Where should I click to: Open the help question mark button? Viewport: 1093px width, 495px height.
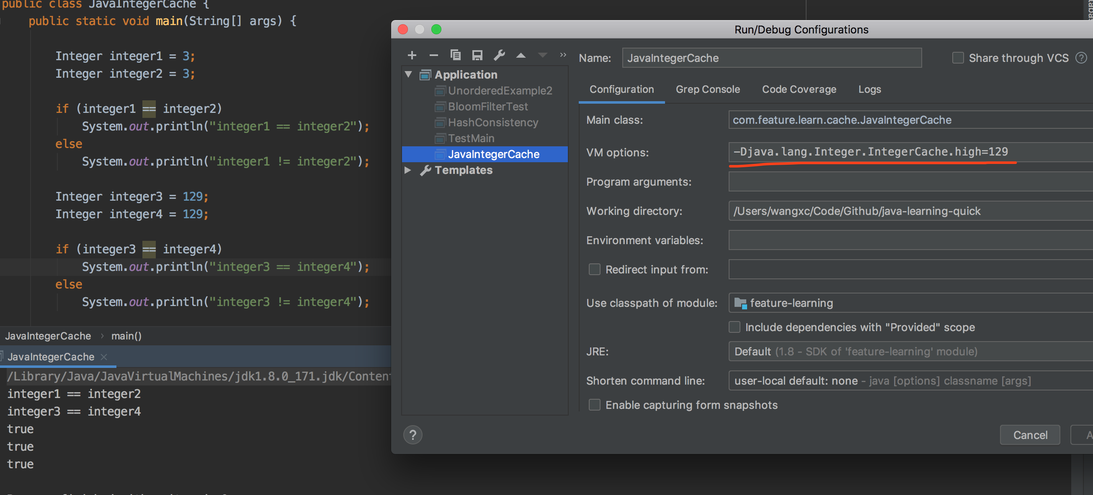pos(412,434)
